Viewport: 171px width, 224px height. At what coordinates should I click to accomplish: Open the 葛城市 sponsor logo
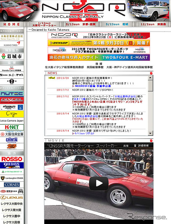12,56
